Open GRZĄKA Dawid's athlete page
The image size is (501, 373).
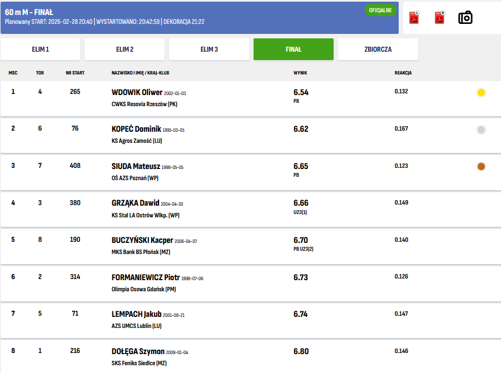pos(136,203)
